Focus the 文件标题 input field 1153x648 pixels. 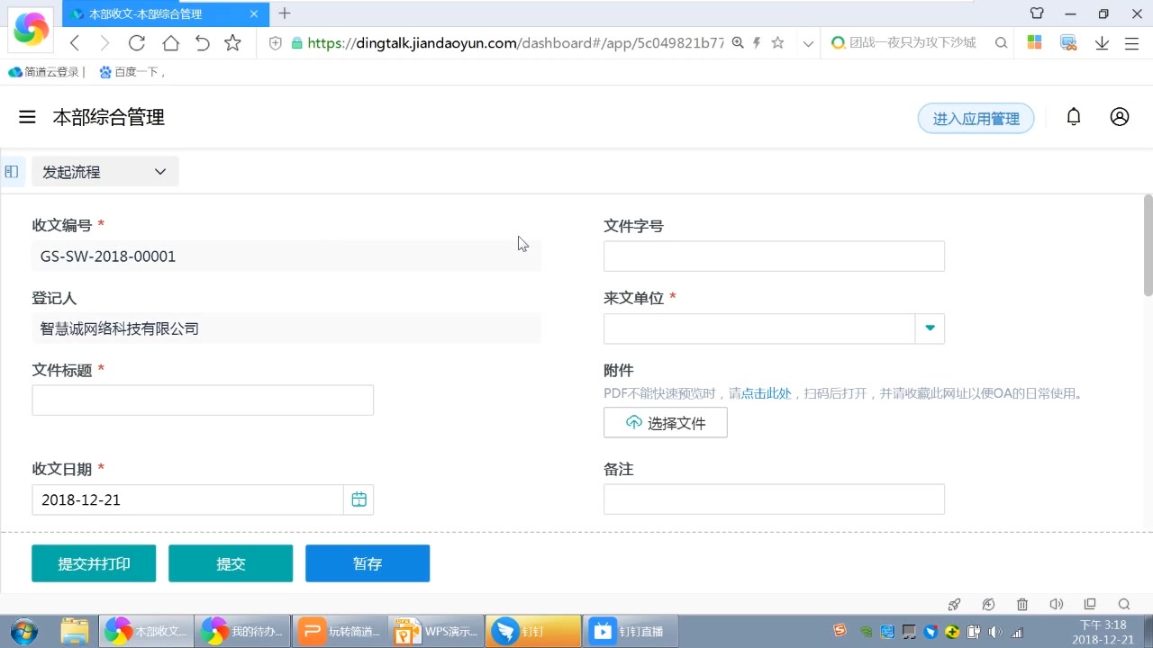[203, 400]
